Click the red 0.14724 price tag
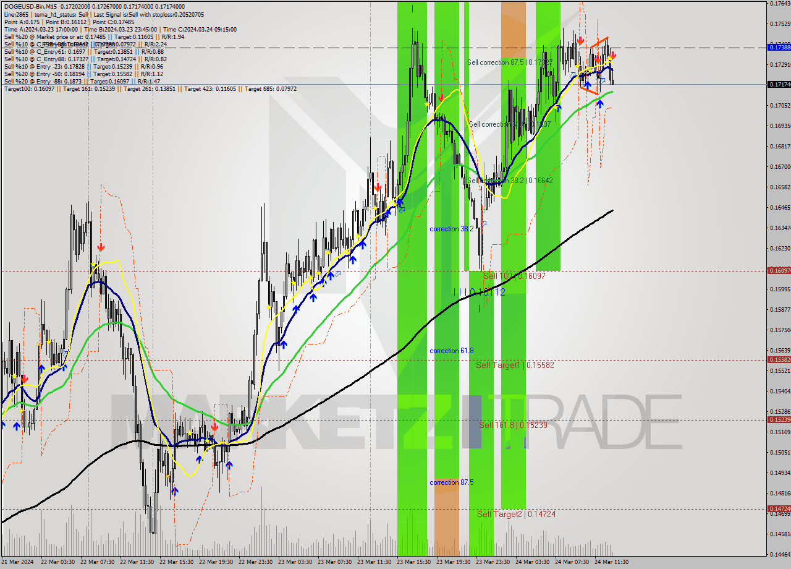This screenshot has width=791, height=569. [779, 508]
